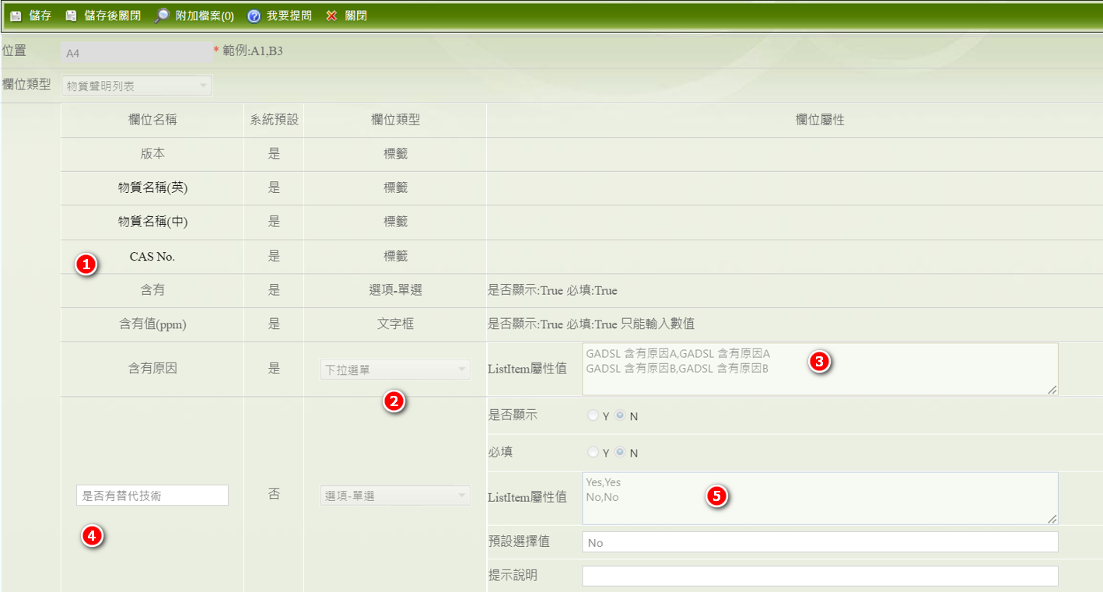Click 選項-單選 text in 含有 row

point(395,291)
